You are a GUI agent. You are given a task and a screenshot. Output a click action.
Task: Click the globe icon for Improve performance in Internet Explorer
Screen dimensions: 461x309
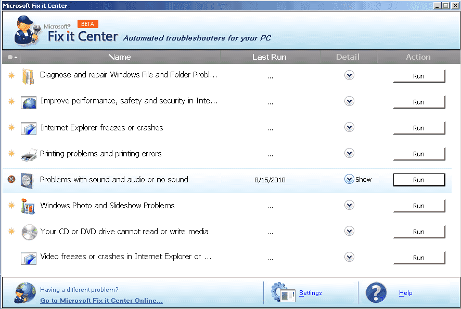29,102
